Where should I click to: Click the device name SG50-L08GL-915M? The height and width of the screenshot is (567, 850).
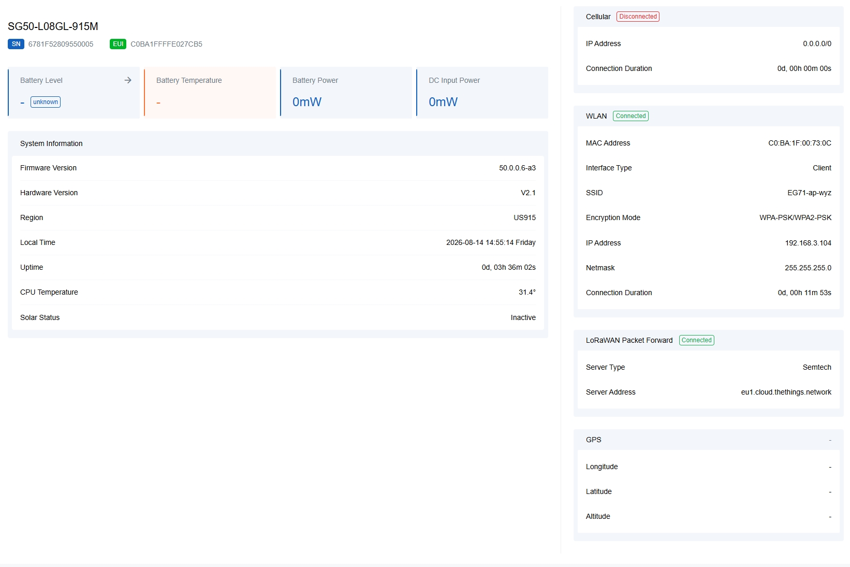53,26
